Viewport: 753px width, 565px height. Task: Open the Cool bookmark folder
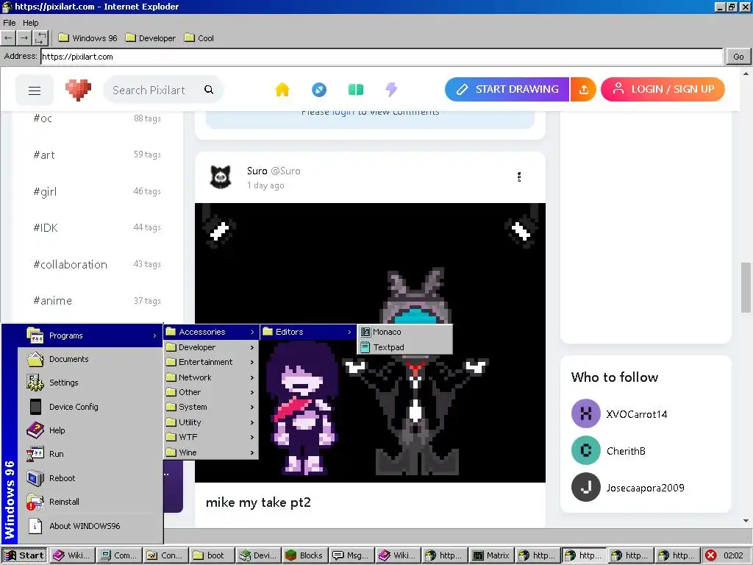[x=199, y=38]
